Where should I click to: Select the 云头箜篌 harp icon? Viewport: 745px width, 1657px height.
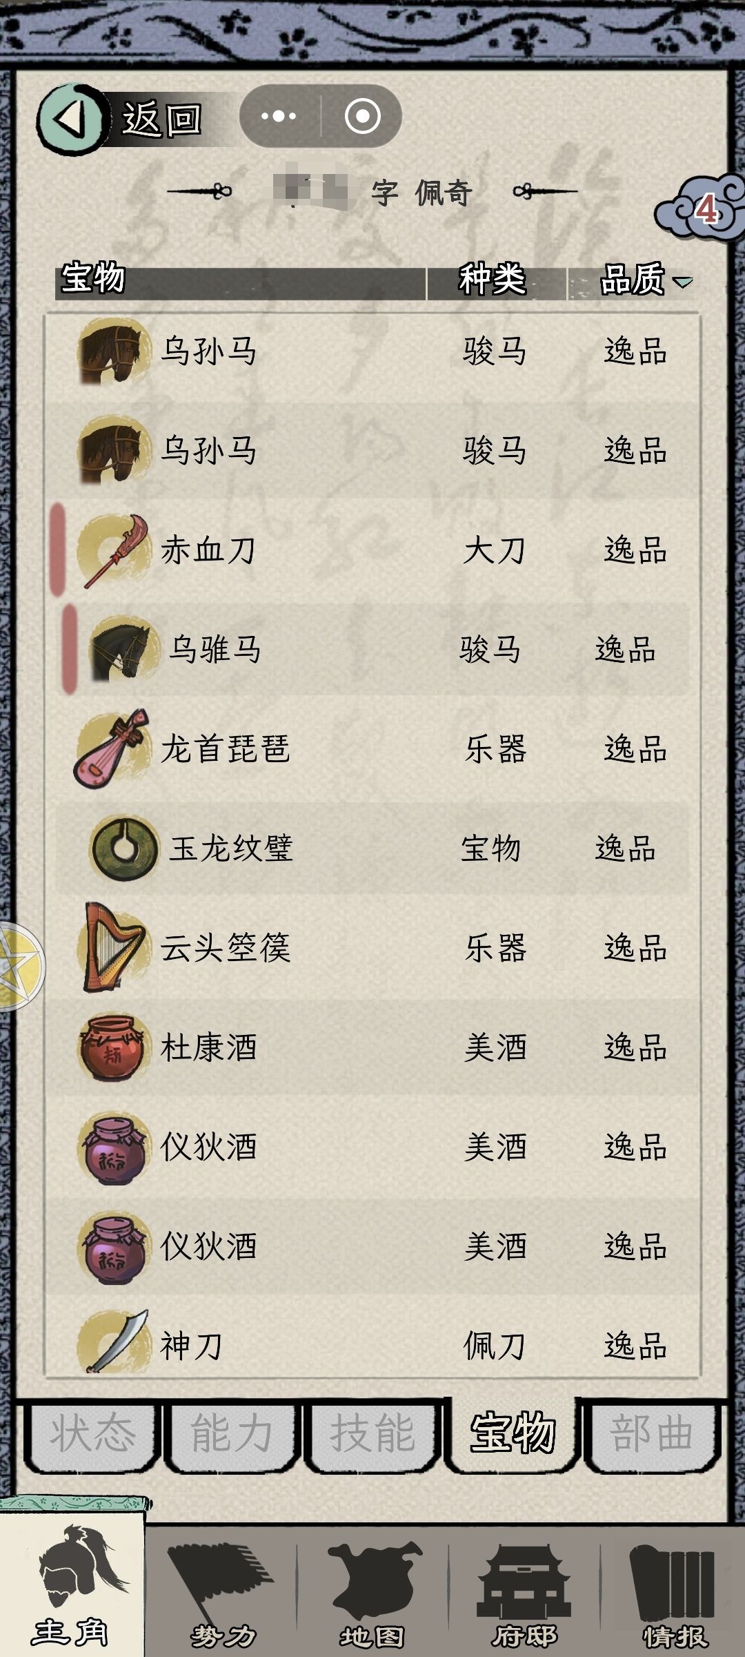115,947
